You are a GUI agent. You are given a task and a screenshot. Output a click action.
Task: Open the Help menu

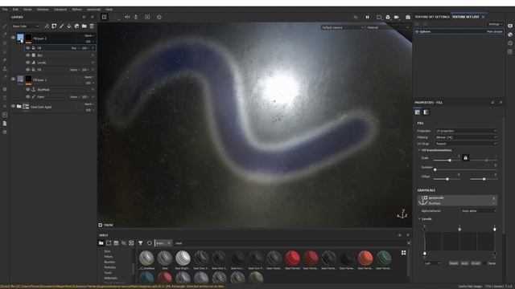109,10
